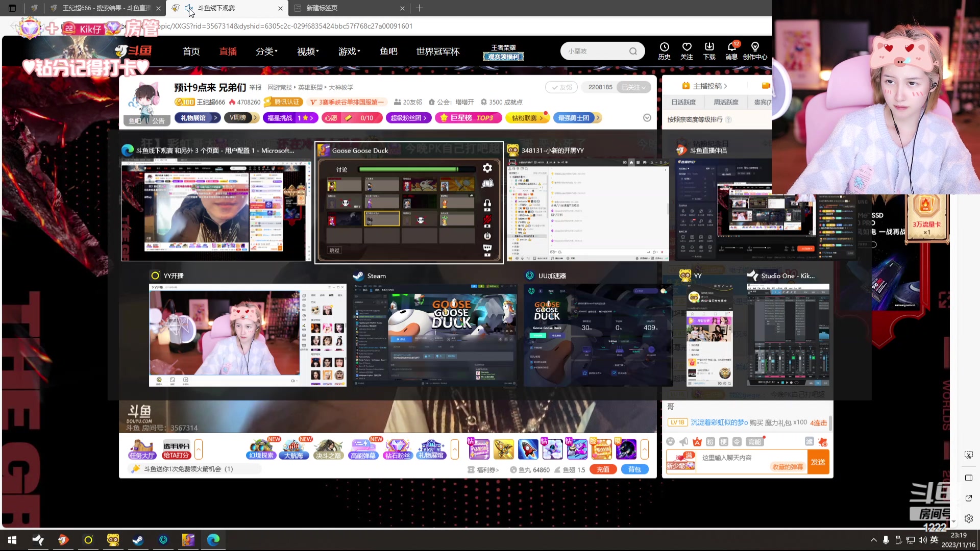Toggle the red splash effects icon in chat

click(x=822, y=441)
